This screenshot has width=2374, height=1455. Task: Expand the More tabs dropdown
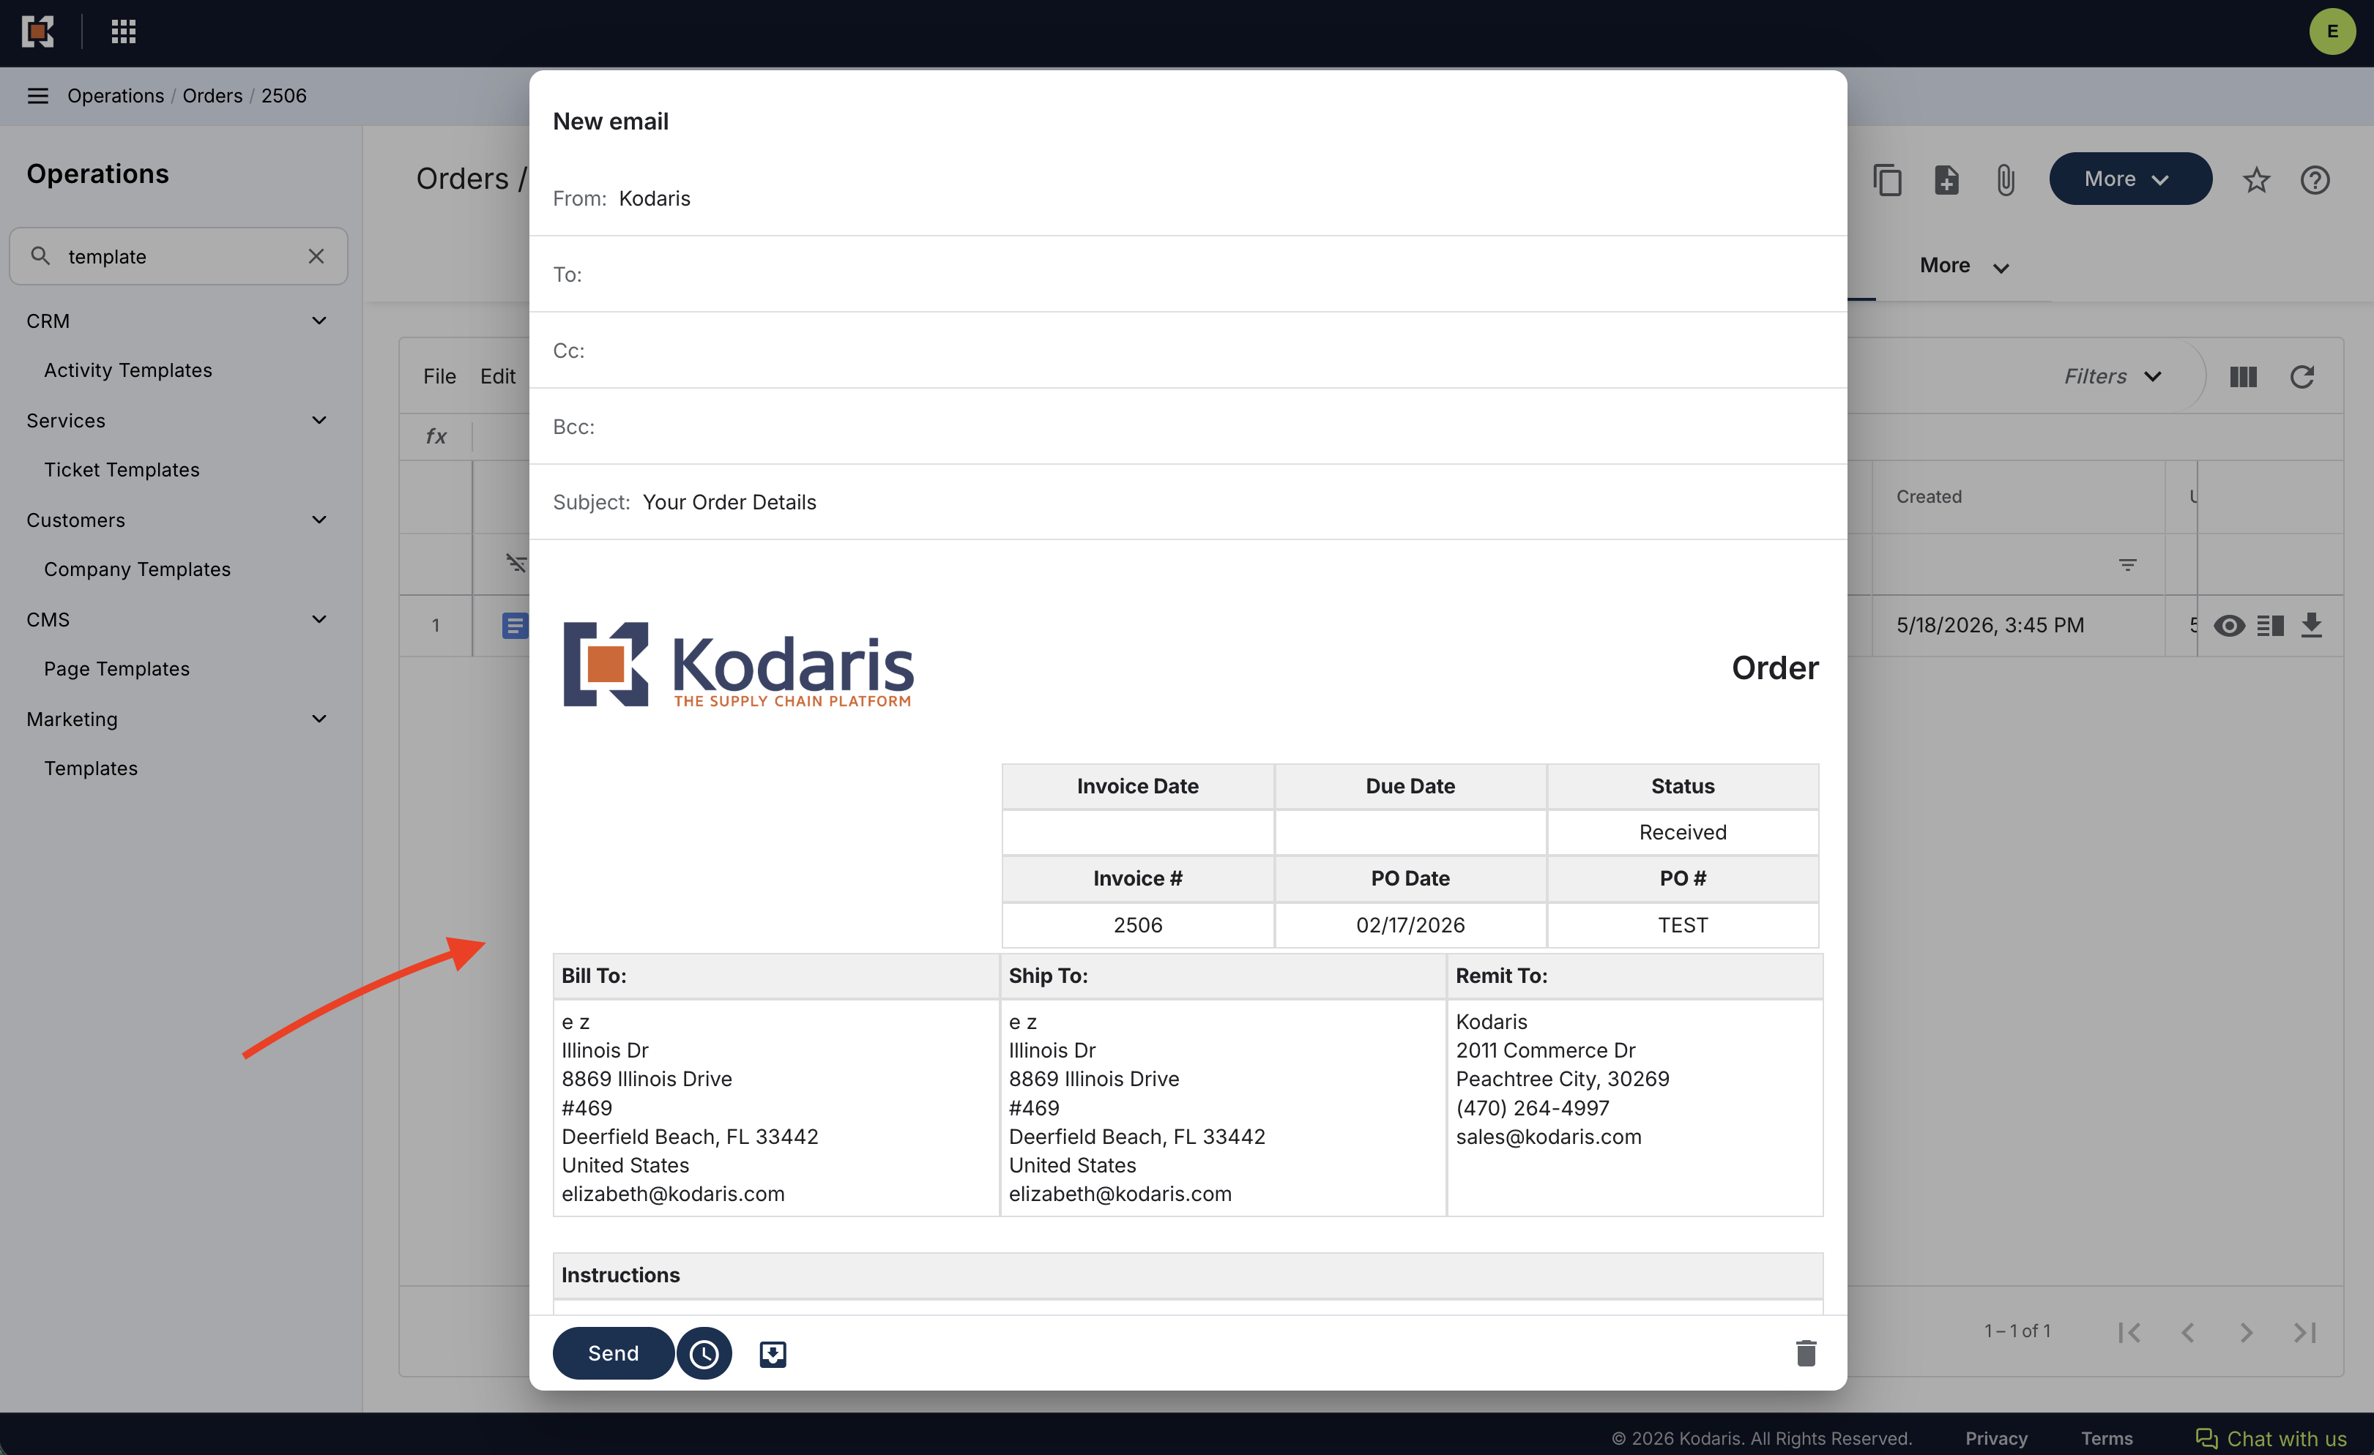[1963, 266]
